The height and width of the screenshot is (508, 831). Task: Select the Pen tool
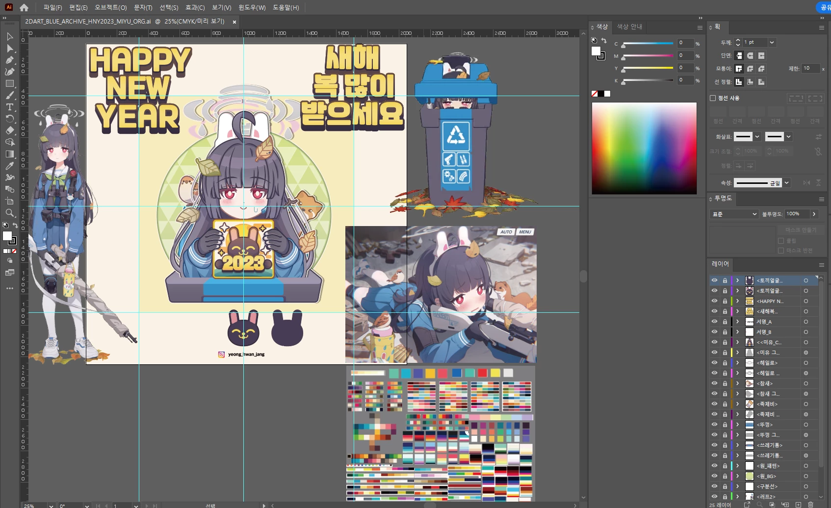9,60
